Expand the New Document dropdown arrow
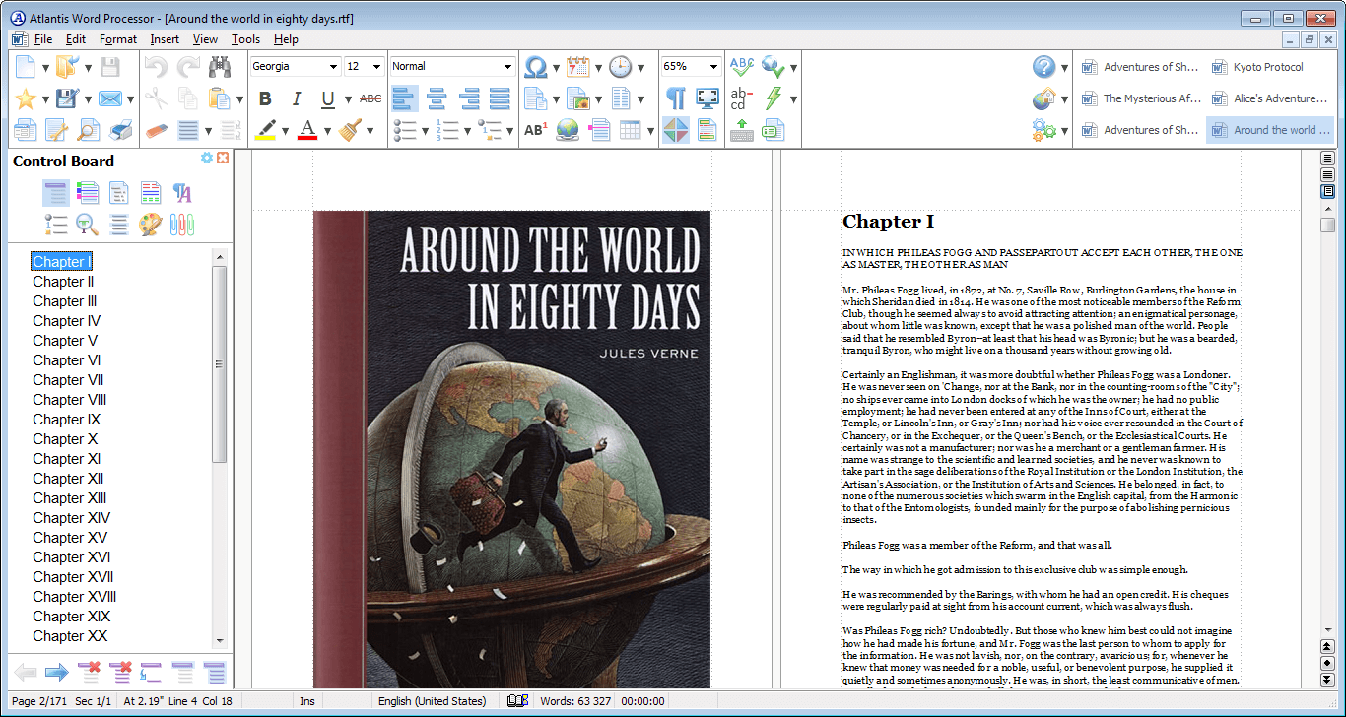 pos(45,68)
